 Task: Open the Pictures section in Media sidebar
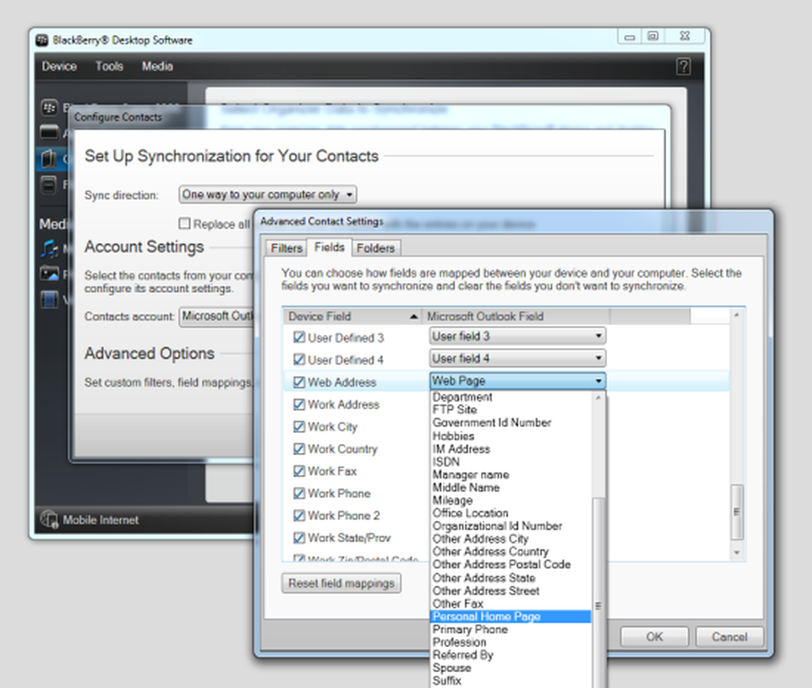[x=50, y=274]
